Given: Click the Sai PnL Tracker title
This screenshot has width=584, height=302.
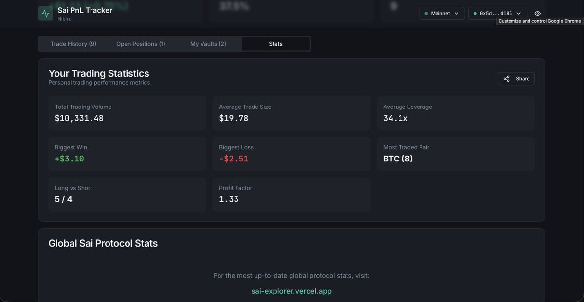Looking at the screenshot, I should click(x=85, y=10).
